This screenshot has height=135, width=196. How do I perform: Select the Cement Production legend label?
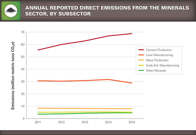click(159, 50)
